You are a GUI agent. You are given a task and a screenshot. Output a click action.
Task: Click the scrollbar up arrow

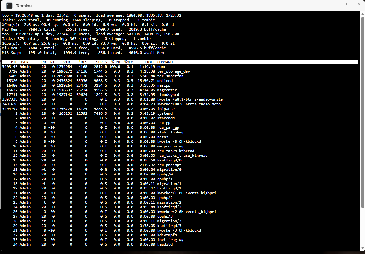pos(363,14)
